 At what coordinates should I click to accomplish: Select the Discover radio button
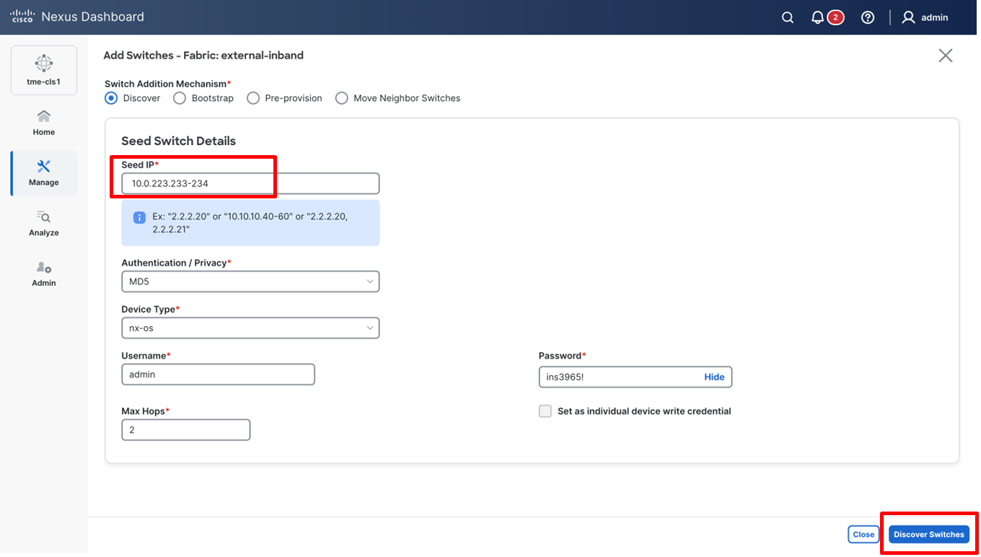(111, 98)
